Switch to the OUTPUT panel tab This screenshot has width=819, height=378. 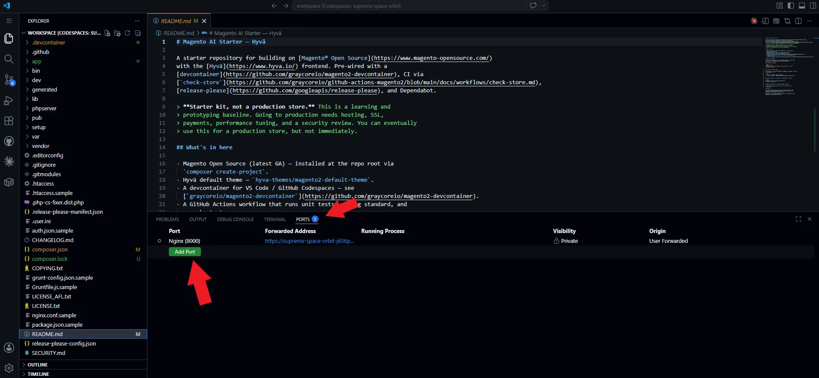[x=198, y=219]
